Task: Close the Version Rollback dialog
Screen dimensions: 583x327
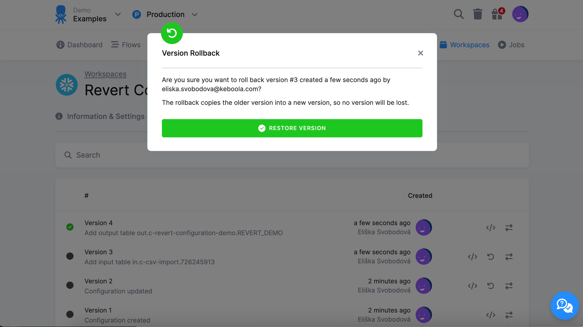Action: (x=420, y=53)
